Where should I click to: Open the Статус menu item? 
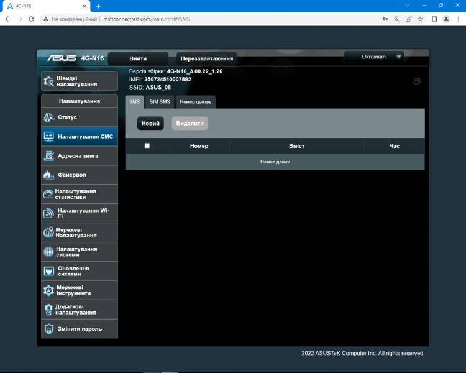[80, 117]
